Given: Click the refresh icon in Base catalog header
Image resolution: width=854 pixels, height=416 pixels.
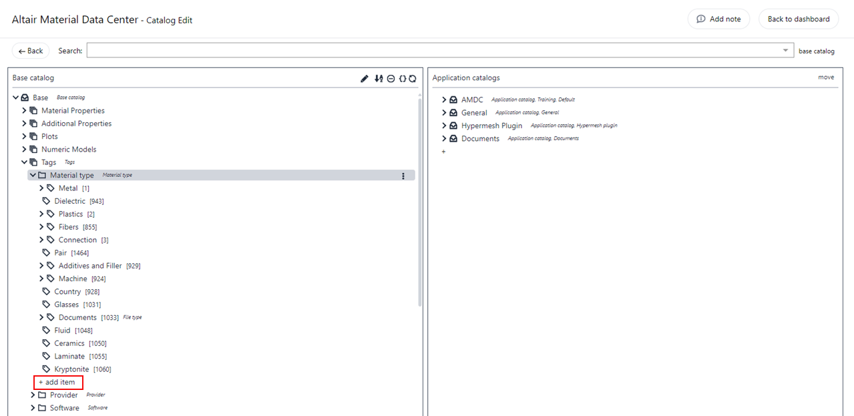Looking at the screenshot, I should 413,78.
